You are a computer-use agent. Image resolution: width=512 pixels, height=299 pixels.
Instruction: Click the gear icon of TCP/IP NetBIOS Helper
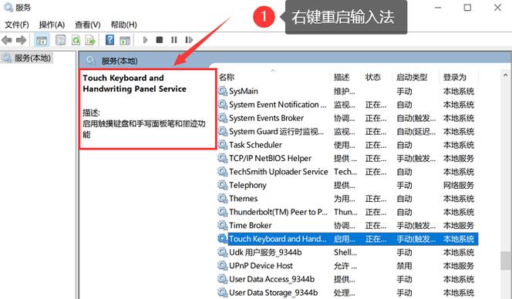pos(223,158)
